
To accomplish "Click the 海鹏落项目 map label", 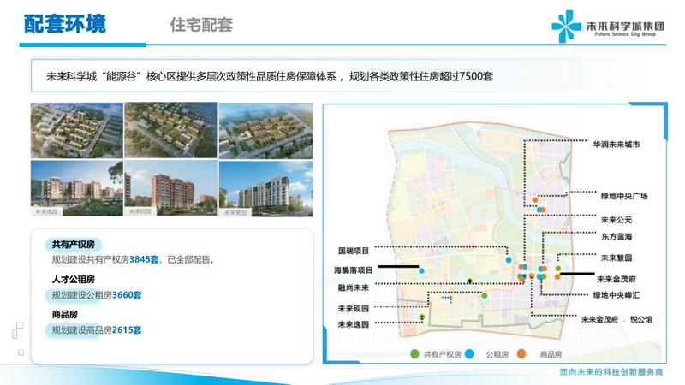I will click(354, 270).
